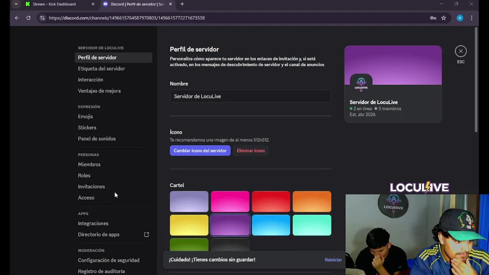Choose the blue banner color
This screenshot has height=275, width=489.
(x=271, y=225)
